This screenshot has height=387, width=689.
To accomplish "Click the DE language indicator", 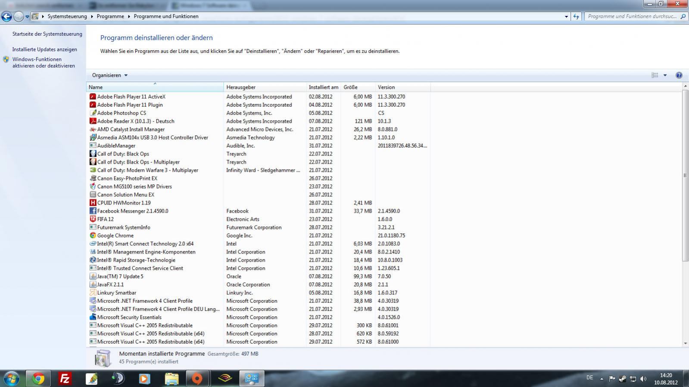I will [x=589, y=378].
